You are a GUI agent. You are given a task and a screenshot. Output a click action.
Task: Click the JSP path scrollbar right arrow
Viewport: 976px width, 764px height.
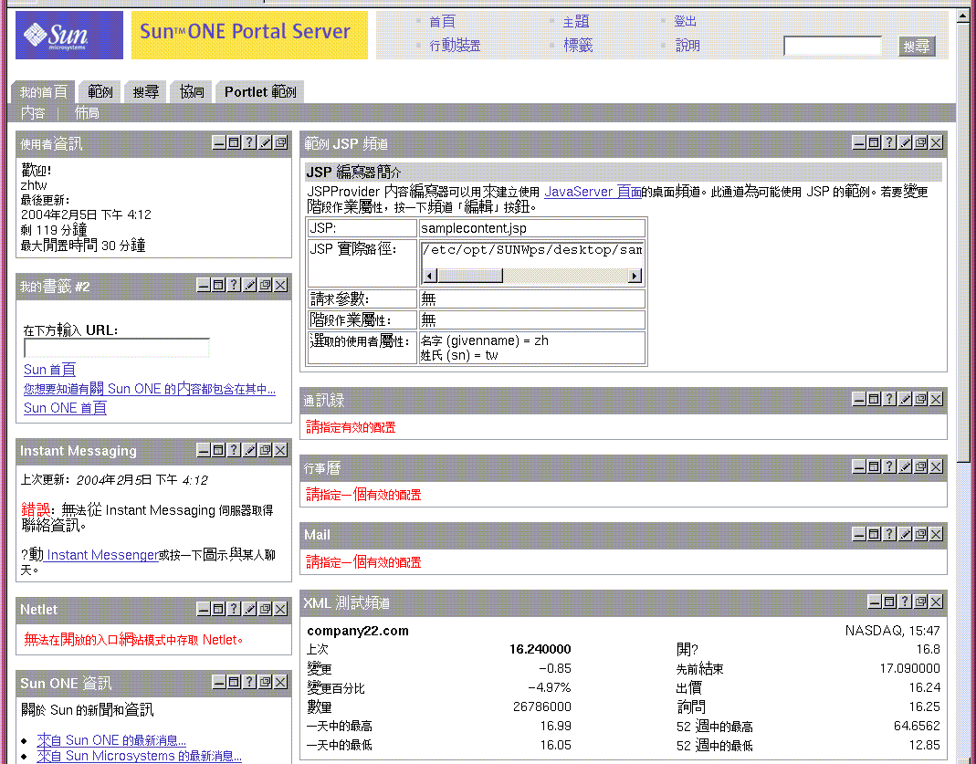pyautogui.click(x=635, y=276)
